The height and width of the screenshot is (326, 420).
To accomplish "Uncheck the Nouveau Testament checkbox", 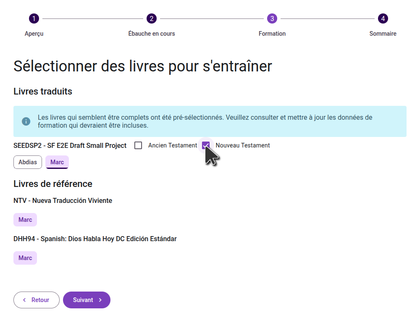I will (x=206, y=145).
